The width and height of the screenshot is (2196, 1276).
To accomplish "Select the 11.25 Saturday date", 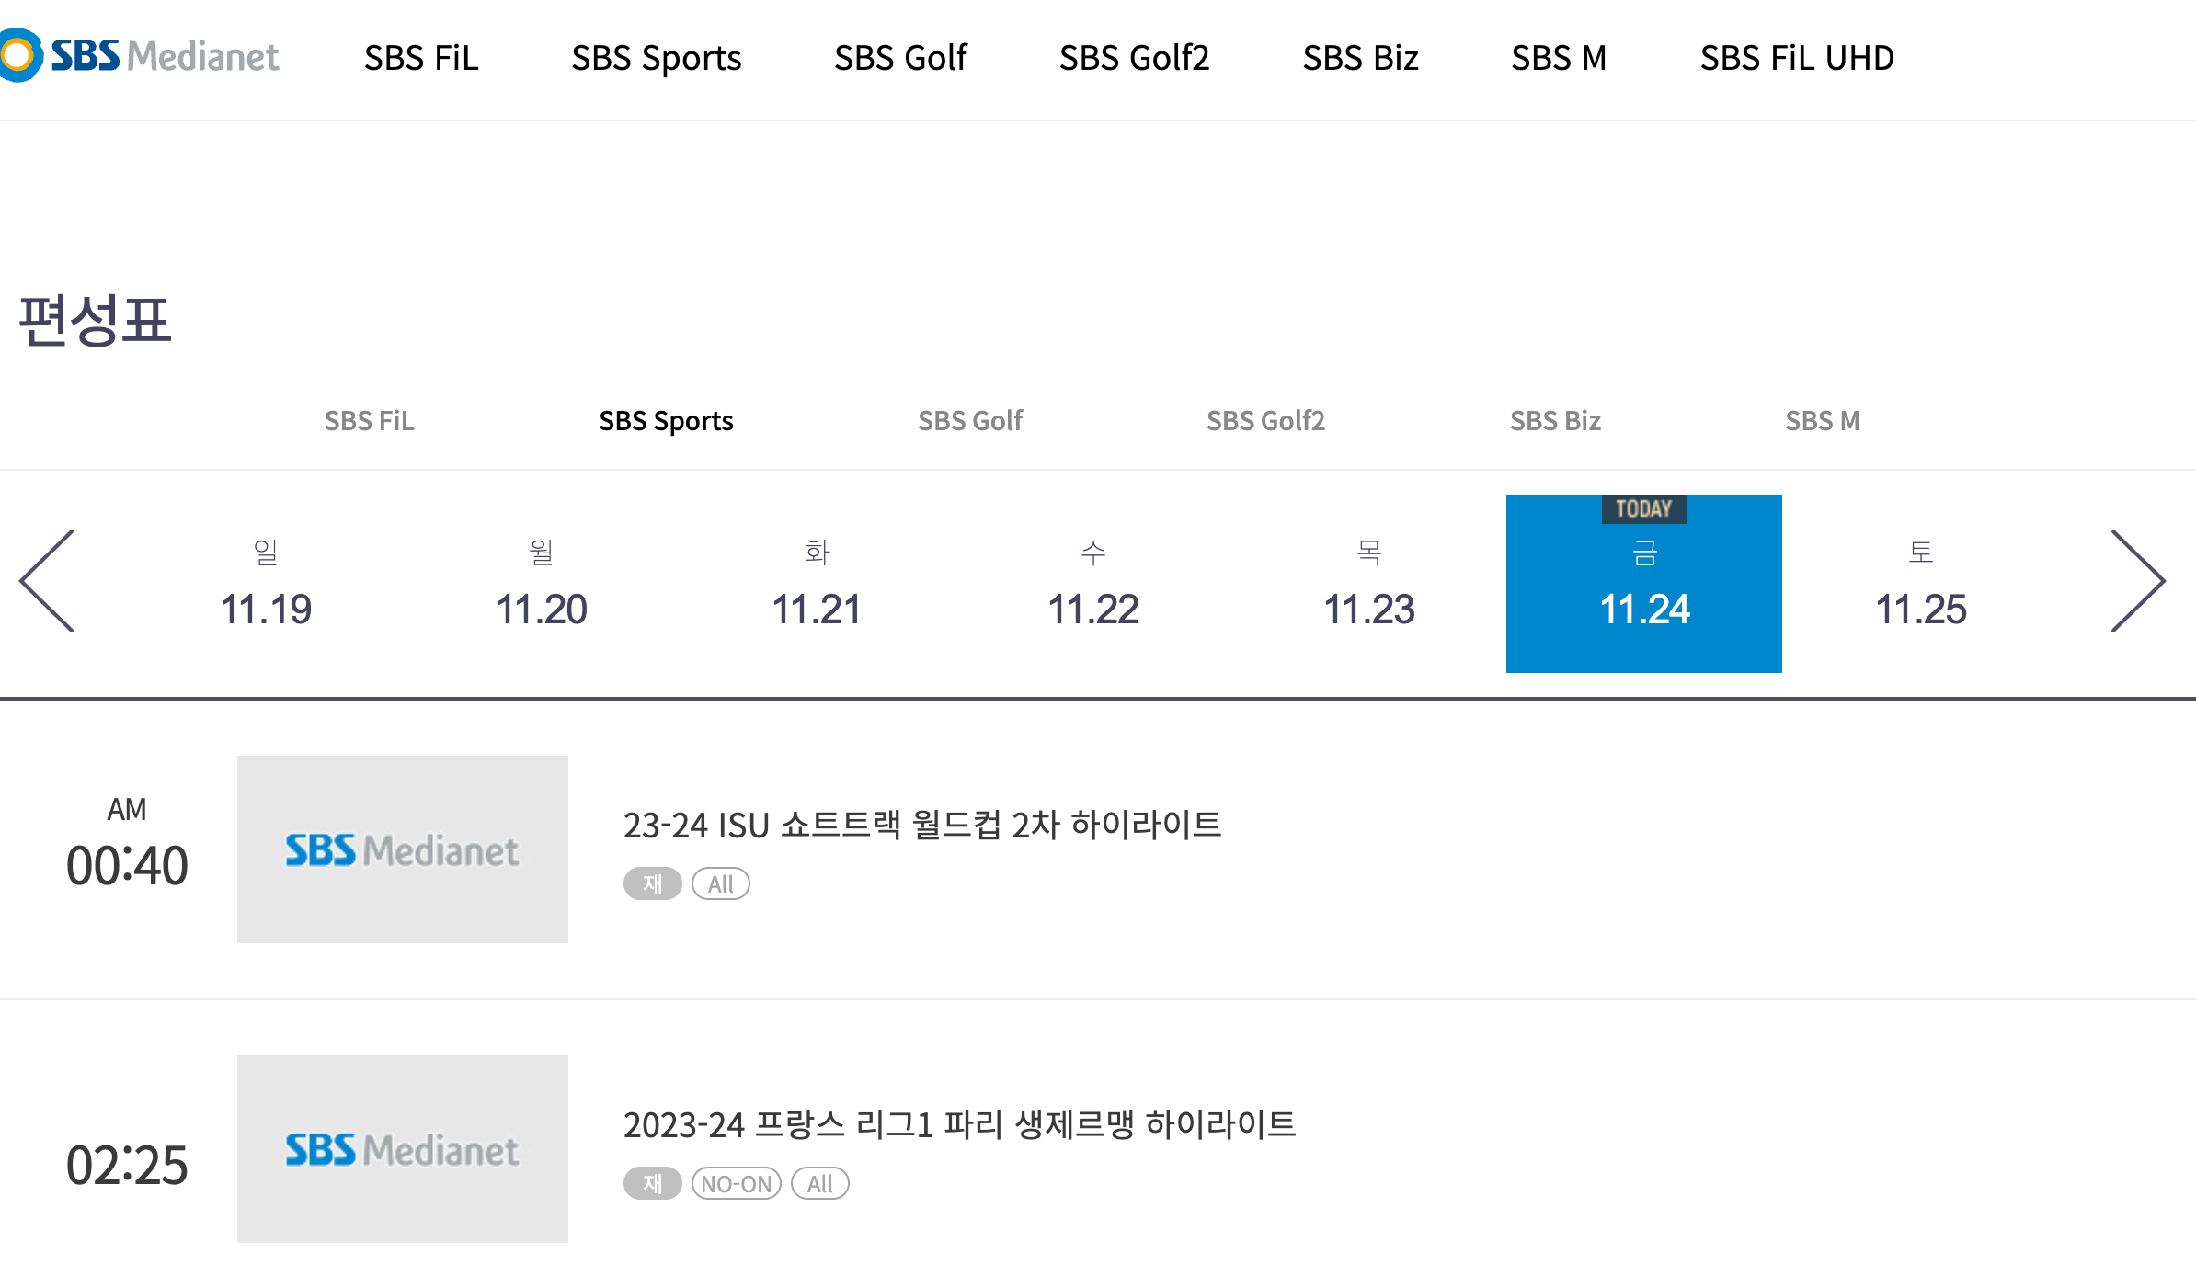I will point(1922,581).
